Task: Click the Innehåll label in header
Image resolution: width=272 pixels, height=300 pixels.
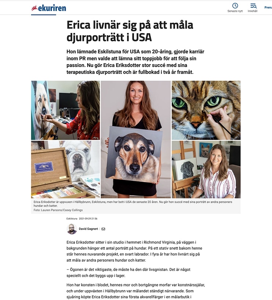Action: click(x=253, y=11)
